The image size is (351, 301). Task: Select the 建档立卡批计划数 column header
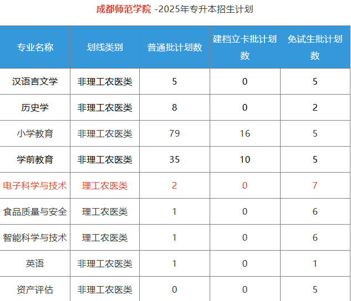point(245,47)
